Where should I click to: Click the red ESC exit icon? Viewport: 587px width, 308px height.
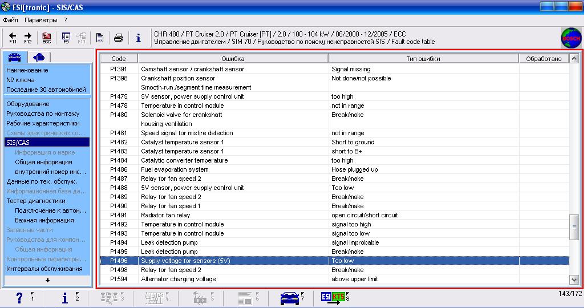46,38
